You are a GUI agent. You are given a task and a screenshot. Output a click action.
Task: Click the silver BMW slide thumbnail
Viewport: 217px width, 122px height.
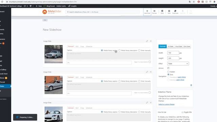[x=54, y=85]
